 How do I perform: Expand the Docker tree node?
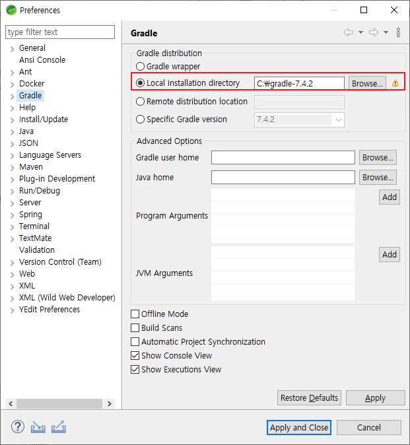(12, 85)
